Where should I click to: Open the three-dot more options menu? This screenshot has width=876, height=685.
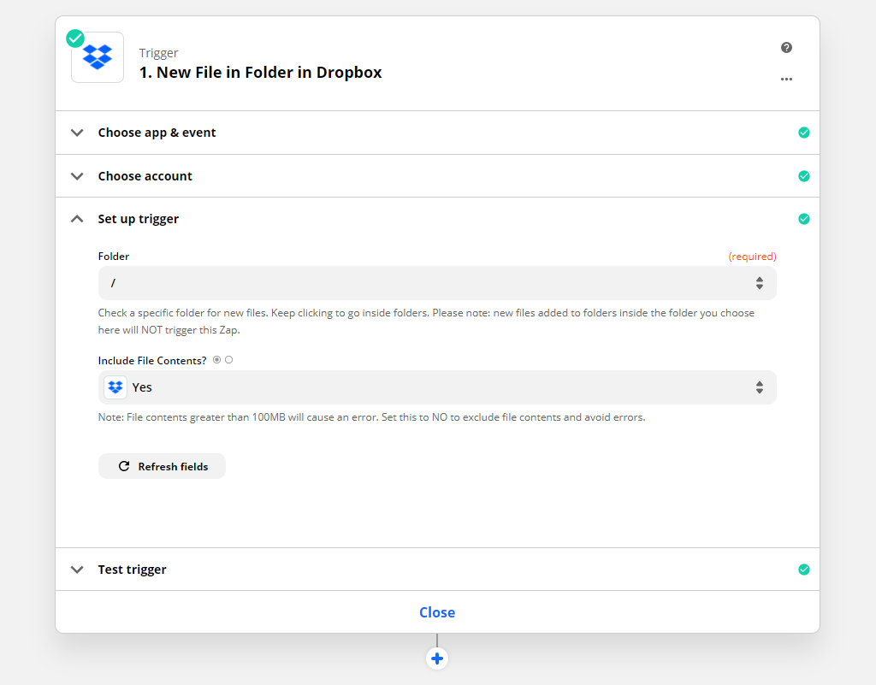(786, 80)
